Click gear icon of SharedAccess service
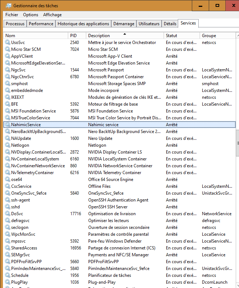The height and width of the screenshot is (288, 239). pyautogui.click(x=8, y=248)
